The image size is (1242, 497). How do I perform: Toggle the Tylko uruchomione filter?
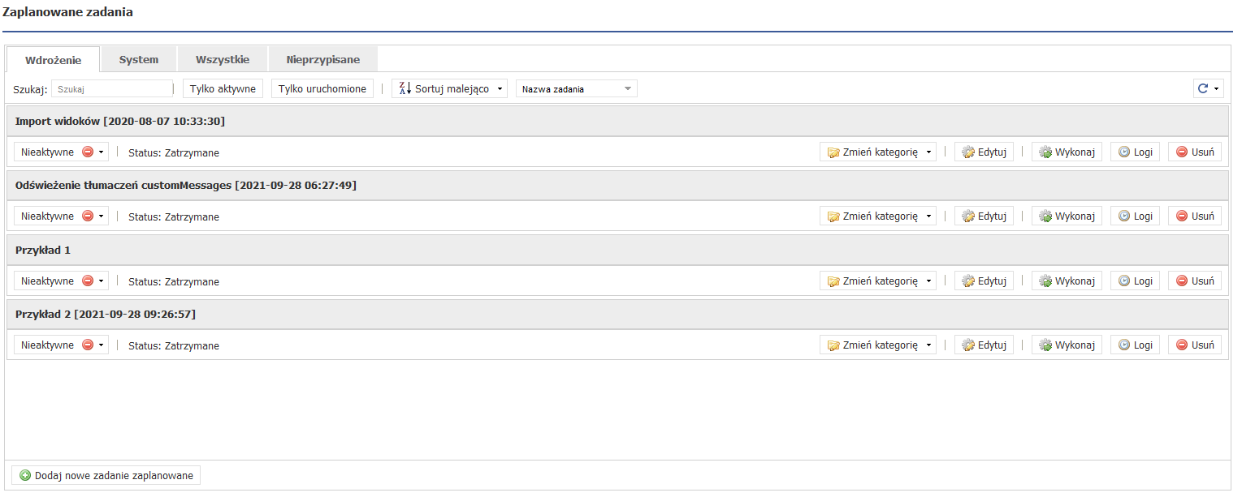(x=322, y=88)
